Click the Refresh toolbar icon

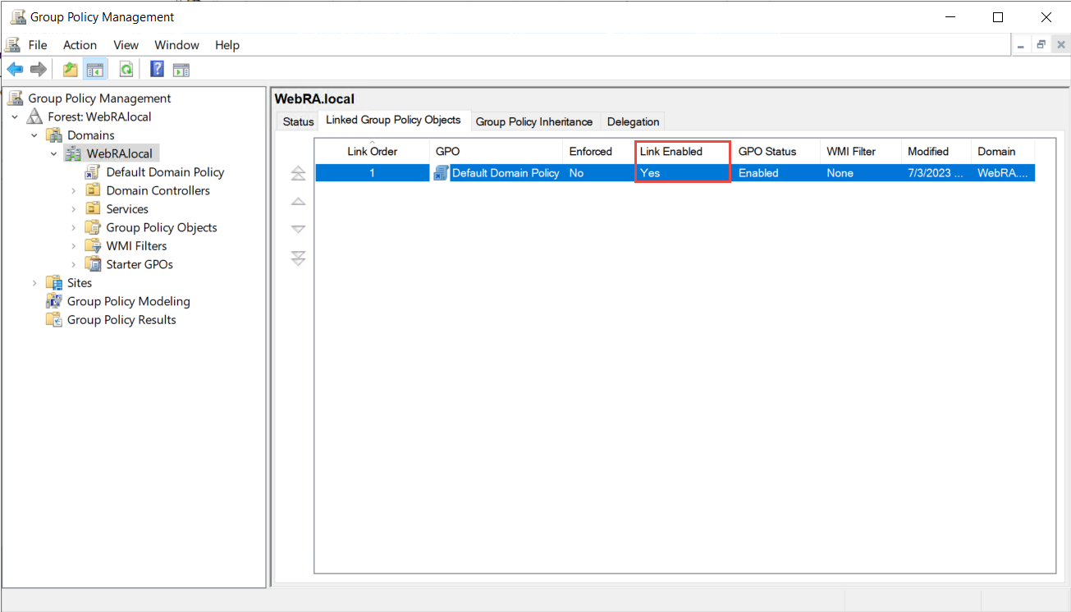(126, 70)
